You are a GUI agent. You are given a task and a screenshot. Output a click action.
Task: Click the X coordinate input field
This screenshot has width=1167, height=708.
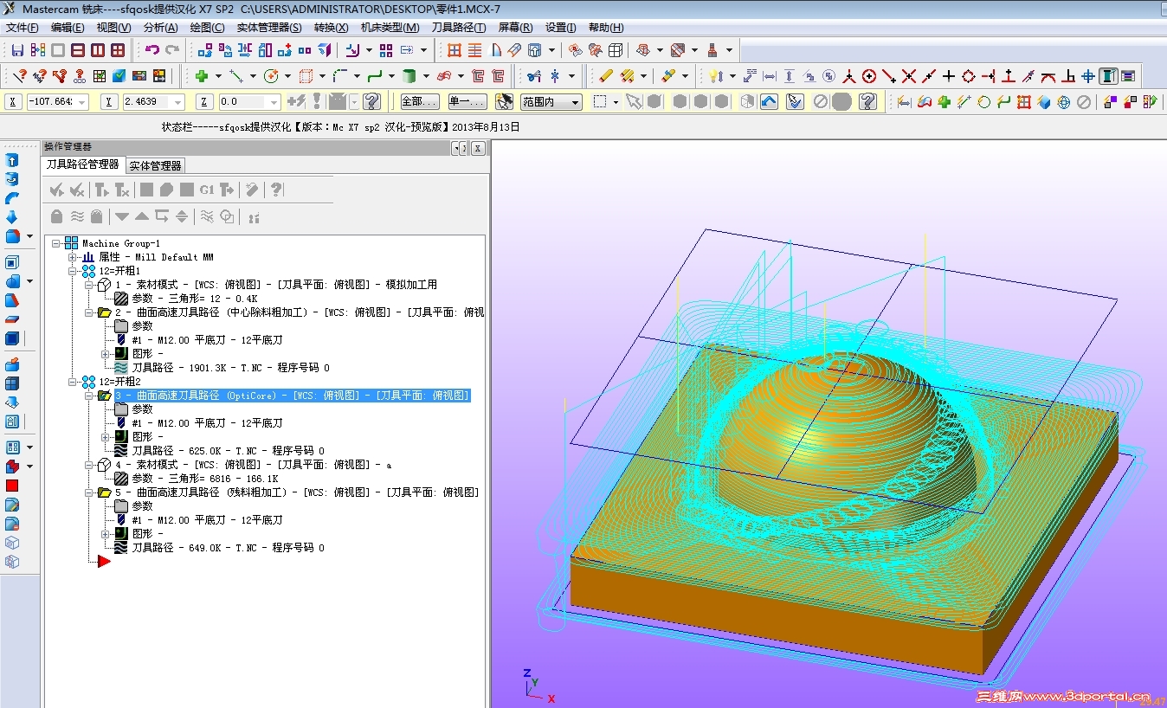(x=54, y=102)
